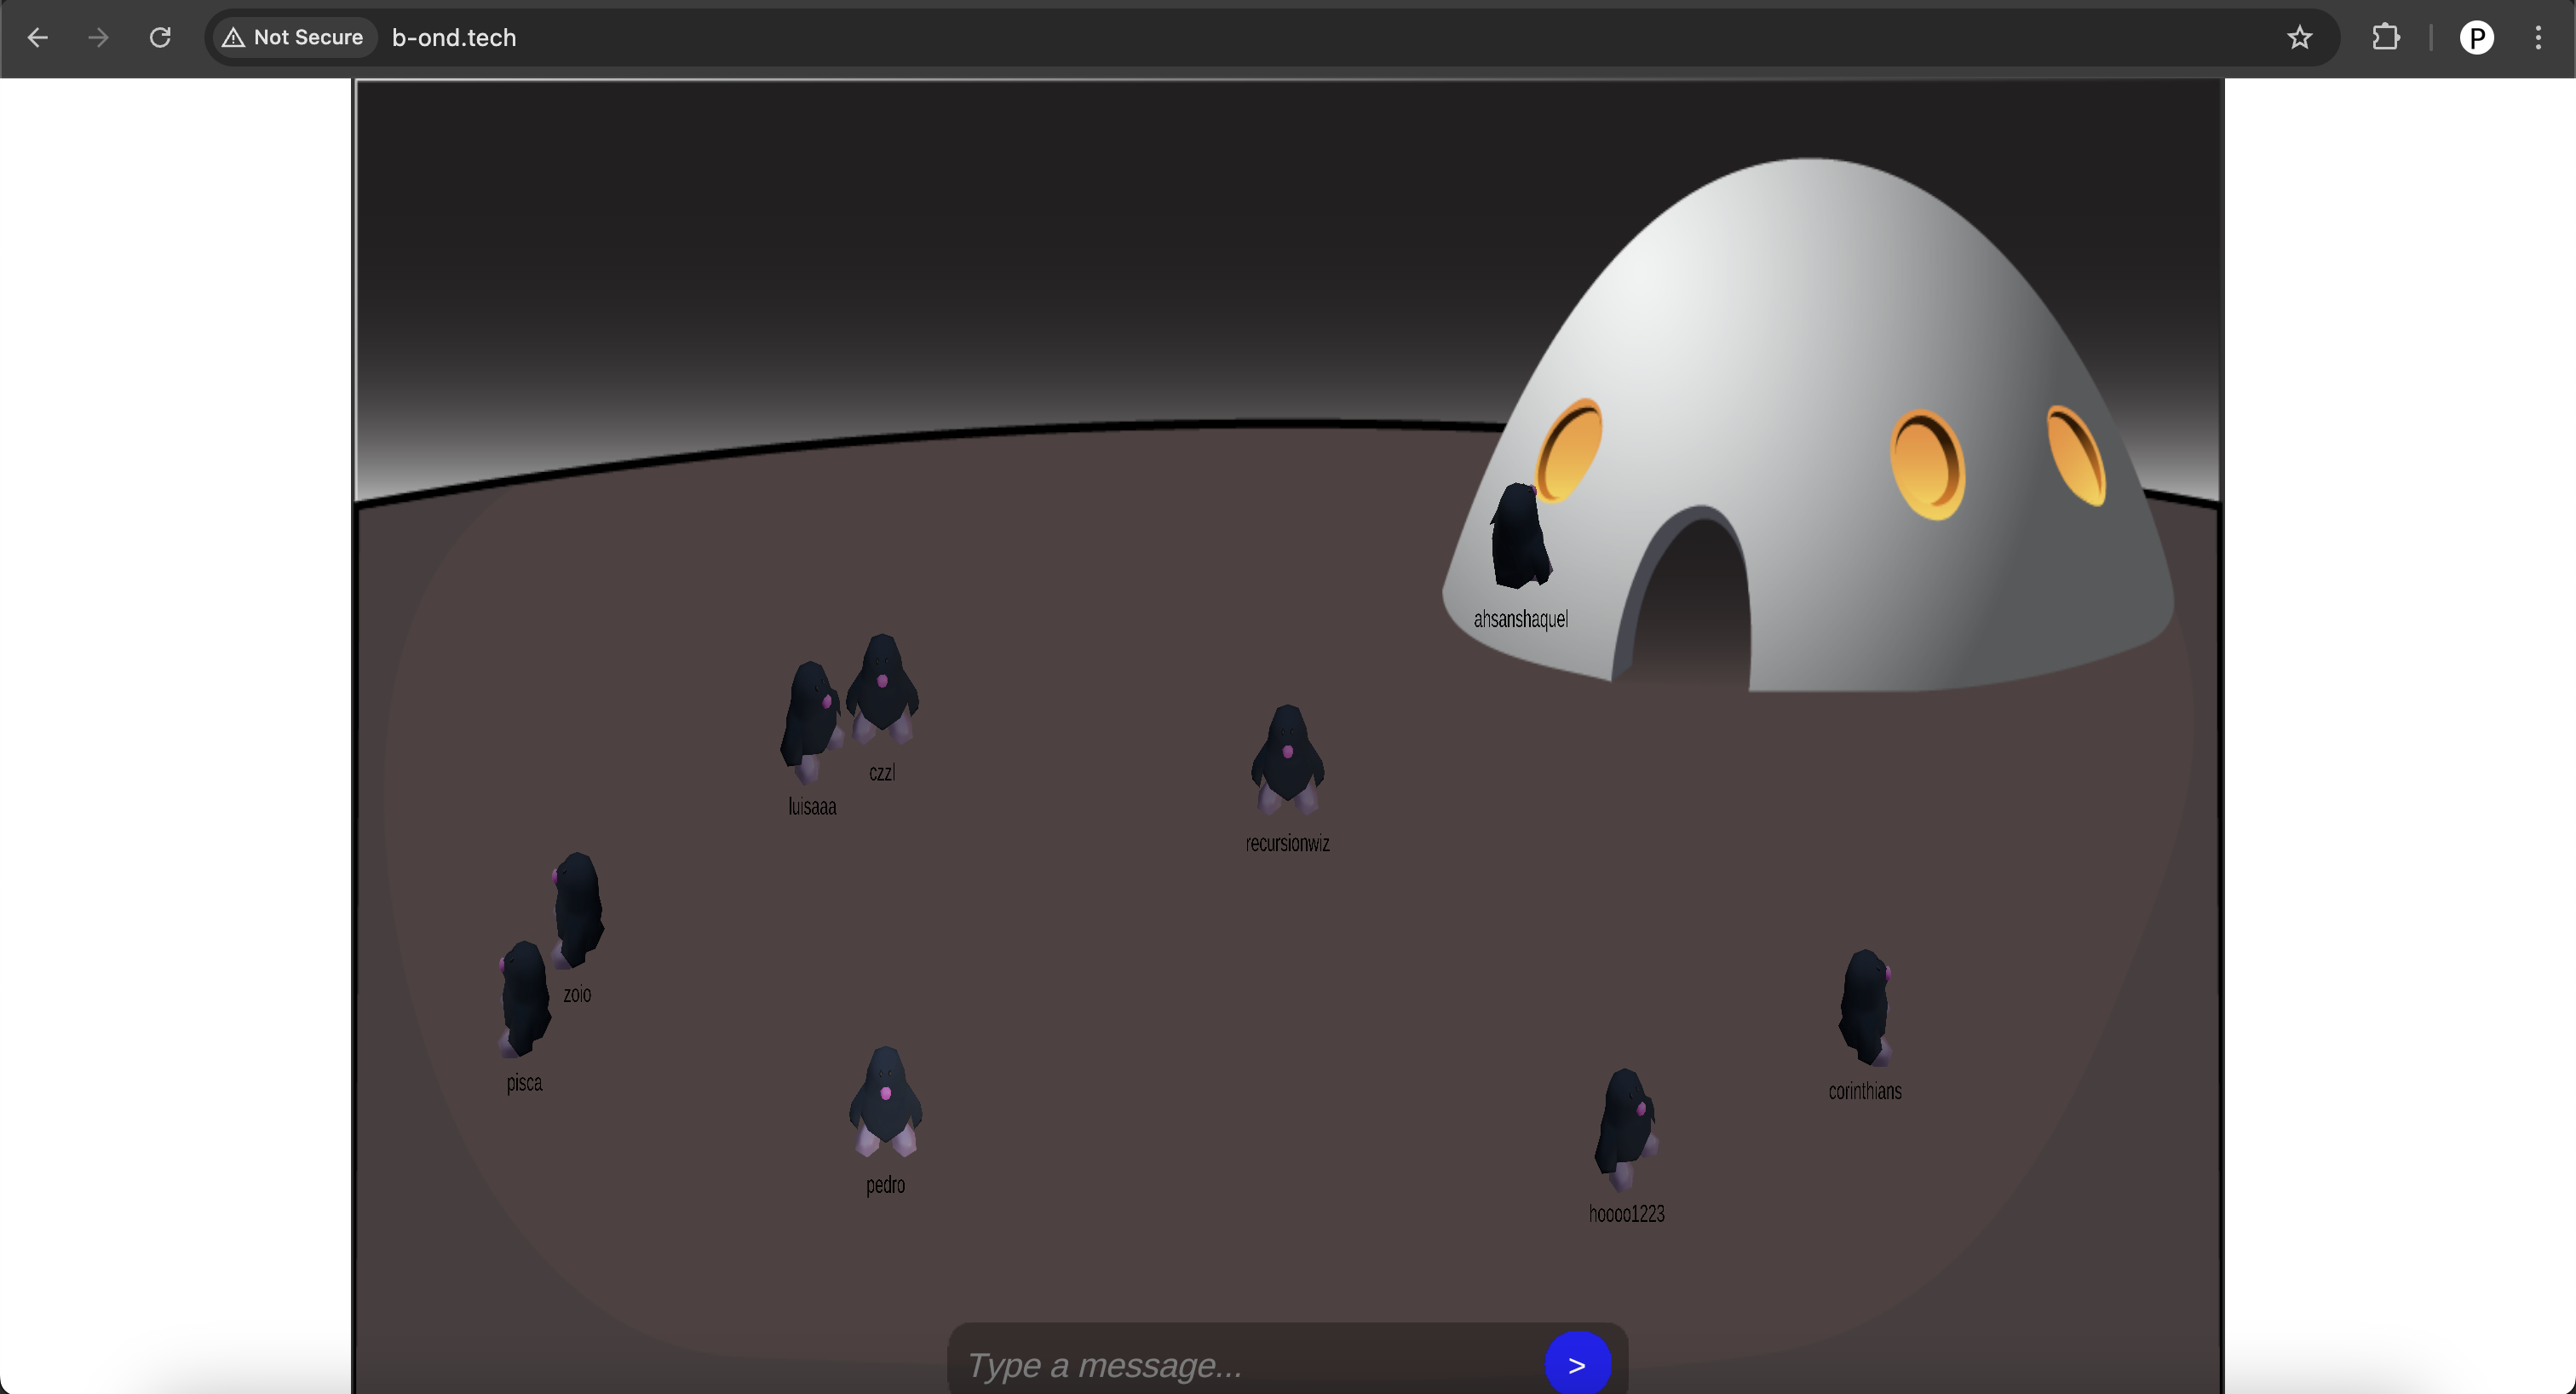Click the Not Secure warning badge
The height and width of the screenshot is (1394, 2576).
click(x=293, y=37)
